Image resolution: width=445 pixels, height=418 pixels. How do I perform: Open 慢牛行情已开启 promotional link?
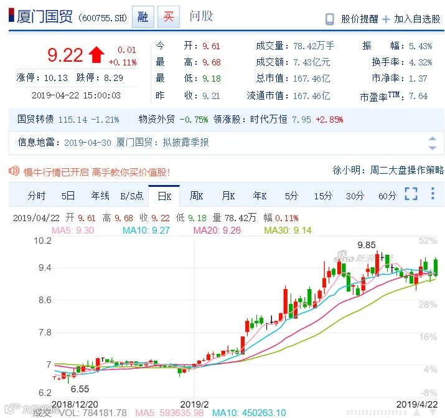click(x=96, y=172)
